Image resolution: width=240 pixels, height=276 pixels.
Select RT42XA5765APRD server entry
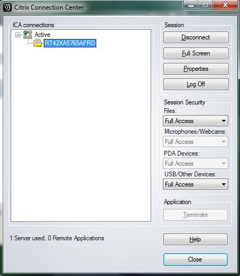[x=70, y=43]
